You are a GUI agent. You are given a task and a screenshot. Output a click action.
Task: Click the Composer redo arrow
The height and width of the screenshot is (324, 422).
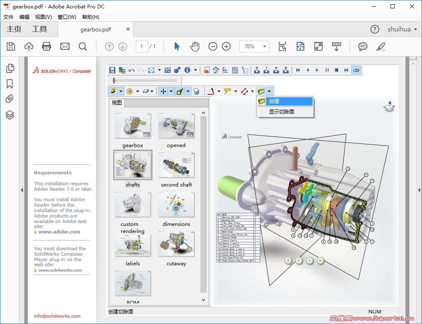tap(141, 70)
